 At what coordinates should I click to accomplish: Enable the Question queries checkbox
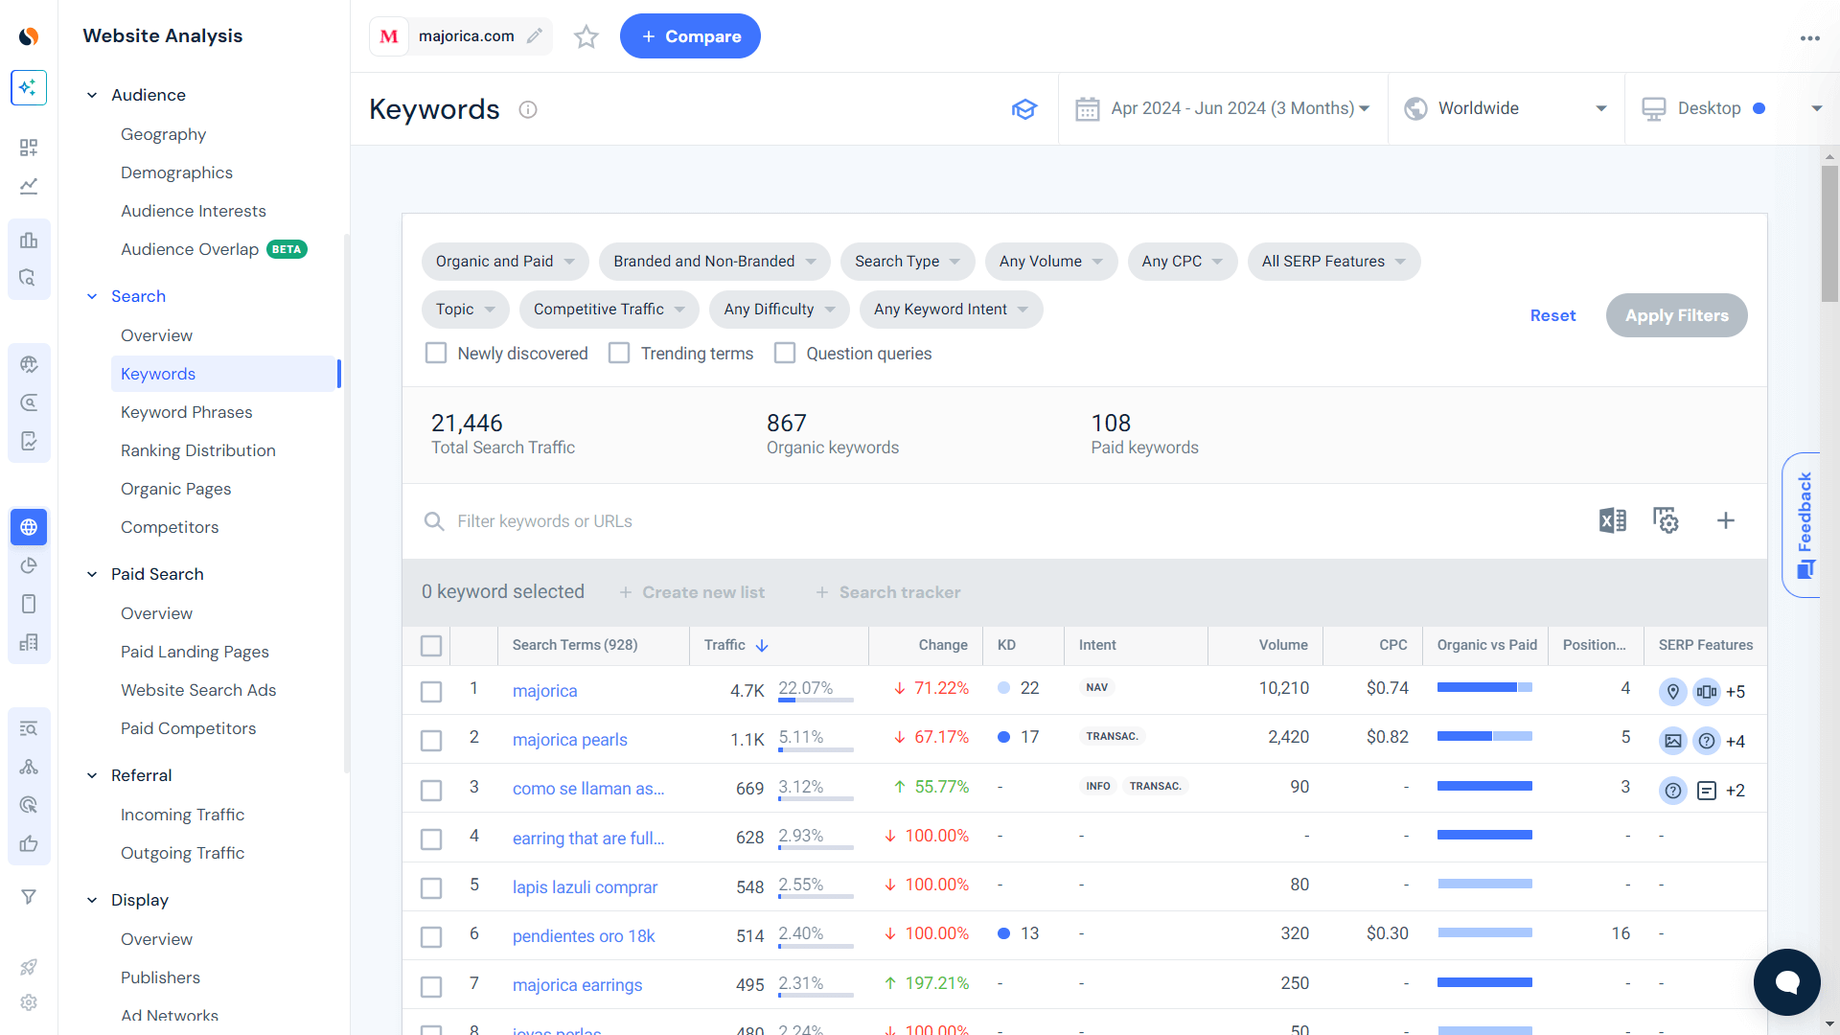click(x=785, y=354)
